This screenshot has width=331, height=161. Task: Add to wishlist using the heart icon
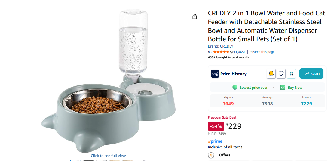pyautogui.click(x=281, y=73)
